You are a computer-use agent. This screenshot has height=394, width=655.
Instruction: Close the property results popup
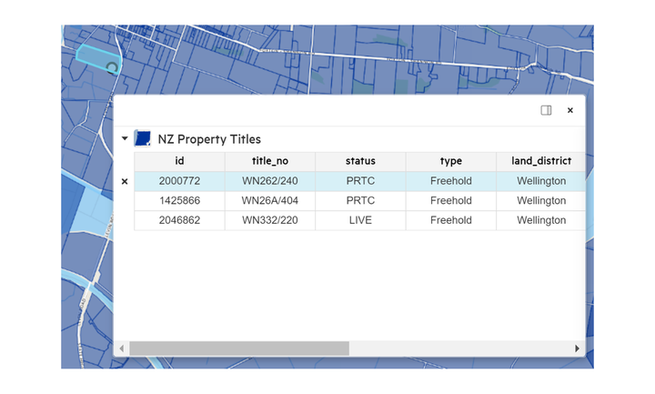[x=570, y=110]
